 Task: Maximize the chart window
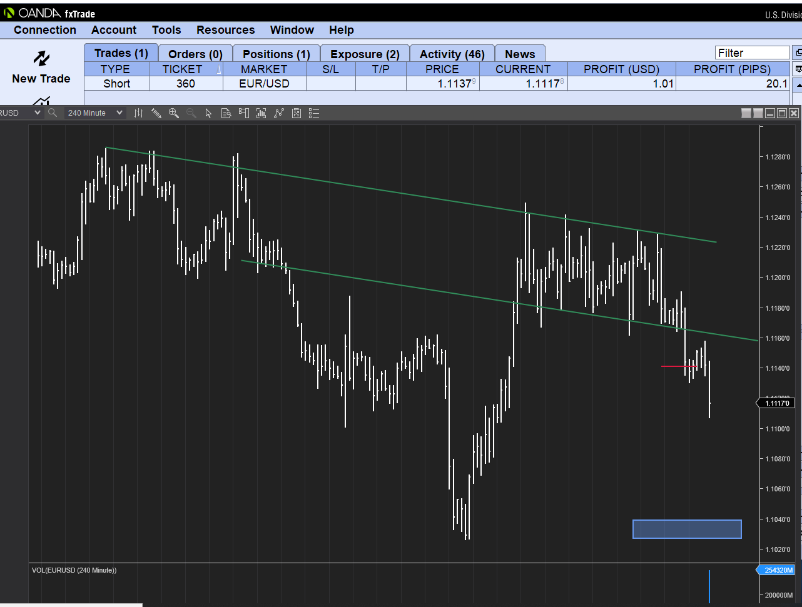click(x=781, y=113)
